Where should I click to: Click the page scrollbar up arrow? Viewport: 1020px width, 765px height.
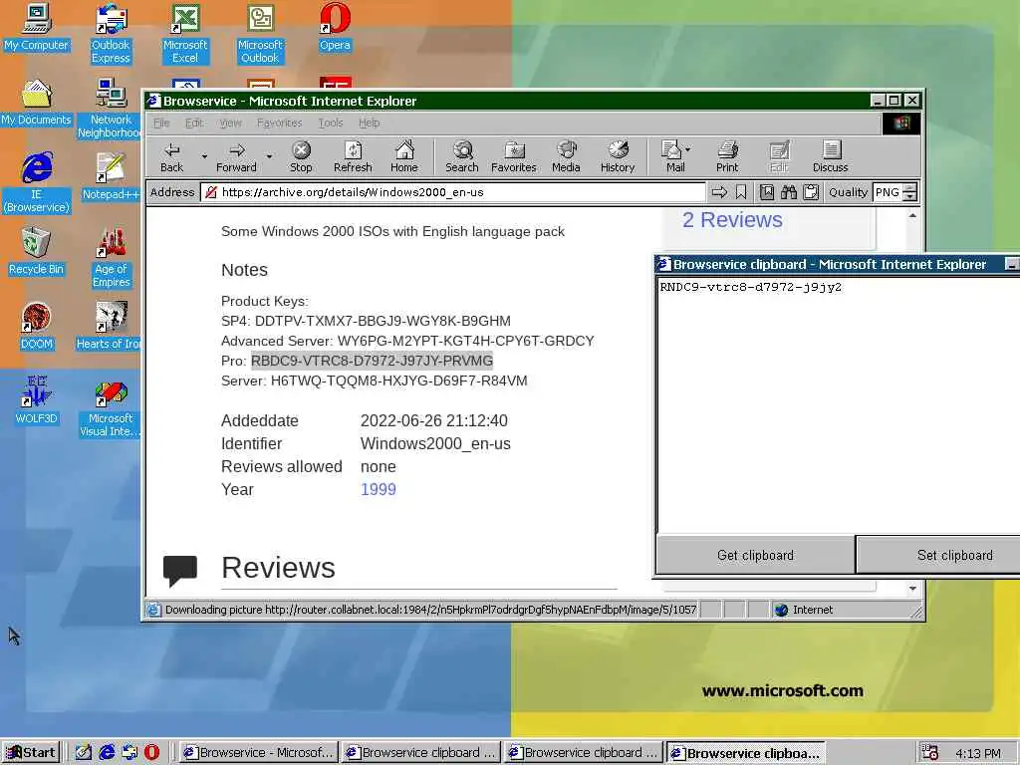912,215
